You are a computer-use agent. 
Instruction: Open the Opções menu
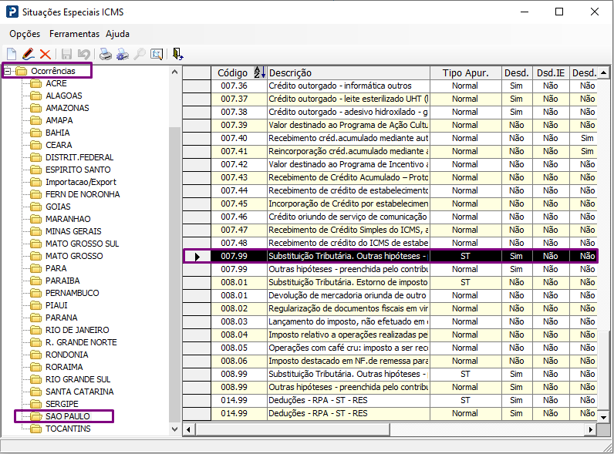click(x=25, y=34)
